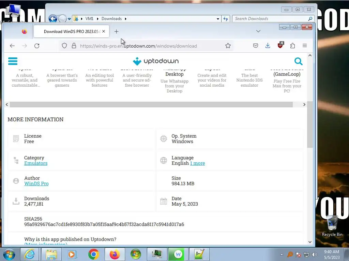
Task: Open the circuit-board monitor taskbar app
Action: [157, 254]
